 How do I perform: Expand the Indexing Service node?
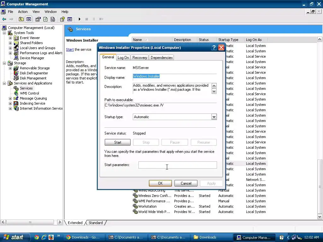click(10, 103)
